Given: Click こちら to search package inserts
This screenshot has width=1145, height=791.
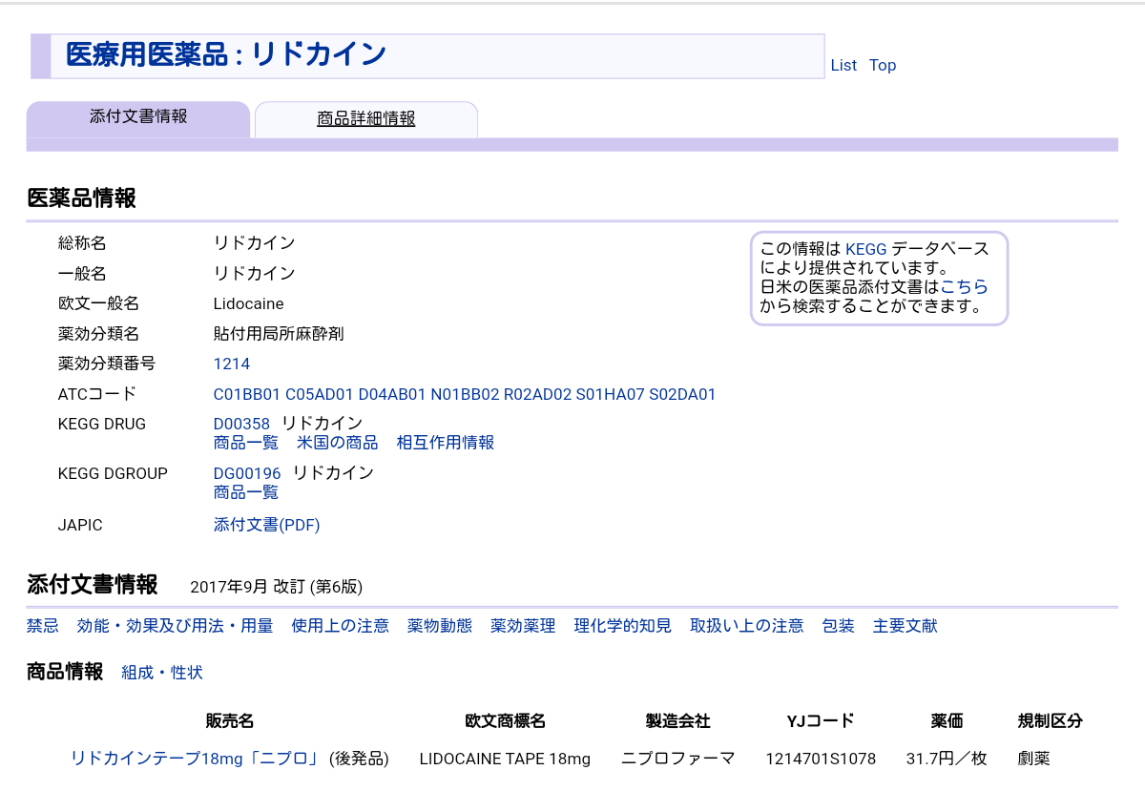Looking at the screenshot, I should [x=964, y=286].
